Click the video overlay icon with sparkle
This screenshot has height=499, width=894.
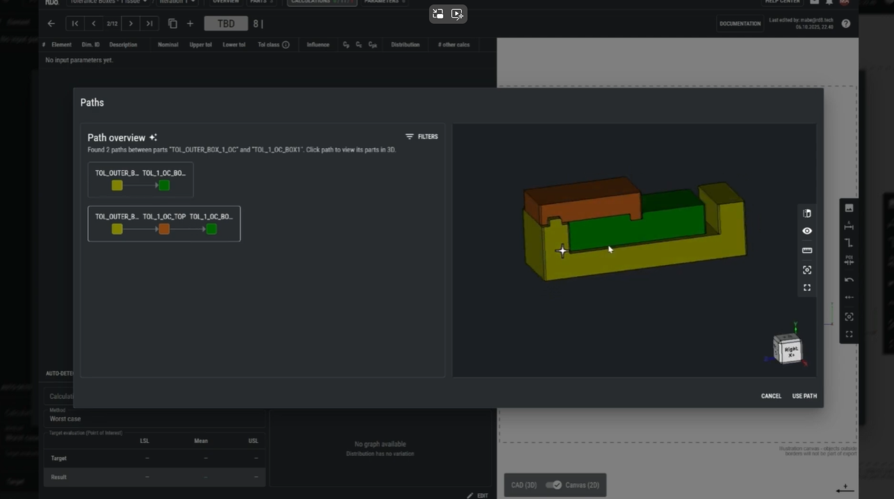[457, 13]
